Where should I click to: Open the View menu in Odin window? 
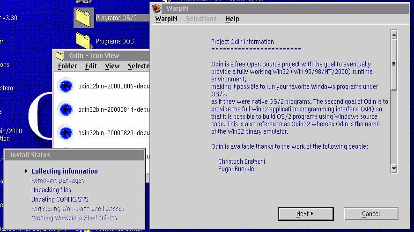click(112, 66)
